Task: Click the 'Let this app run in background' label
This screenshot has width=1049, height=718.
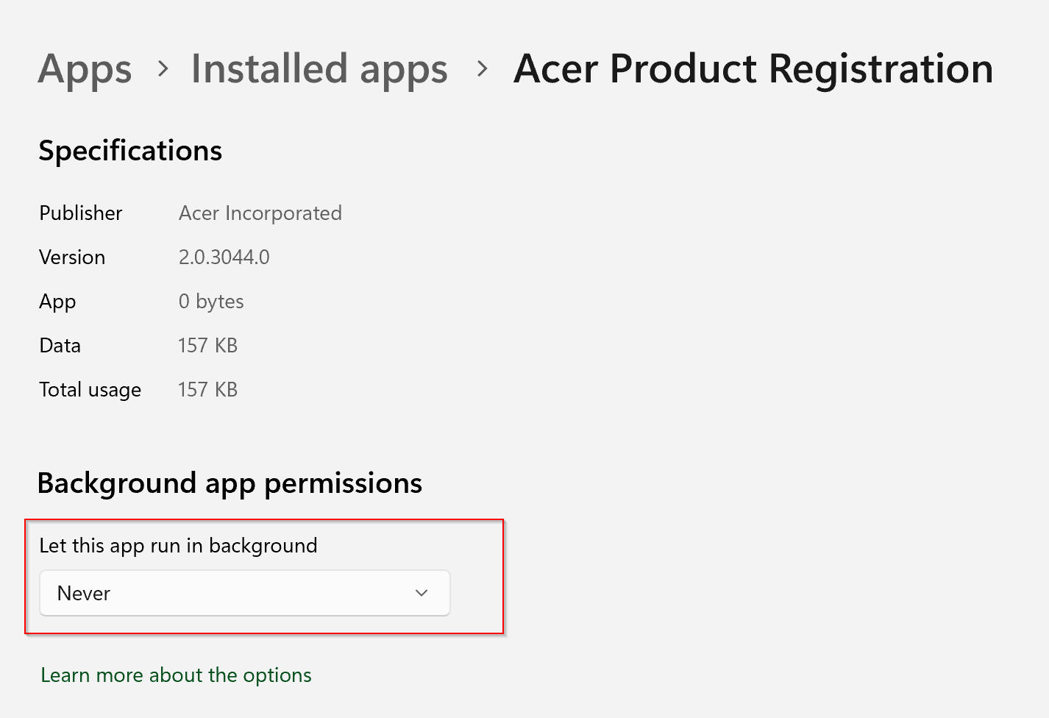Action: pyautogui.click(x=178, y=546)
